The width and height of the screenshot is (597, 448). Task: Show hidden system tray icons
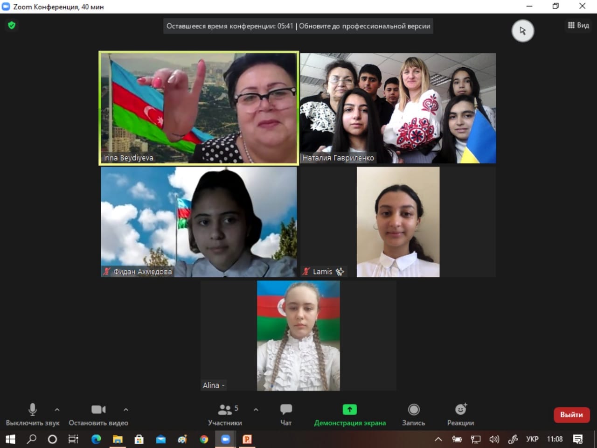(438, 439)
